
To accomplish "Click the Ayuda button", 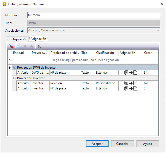I will (x=148, y=144).
